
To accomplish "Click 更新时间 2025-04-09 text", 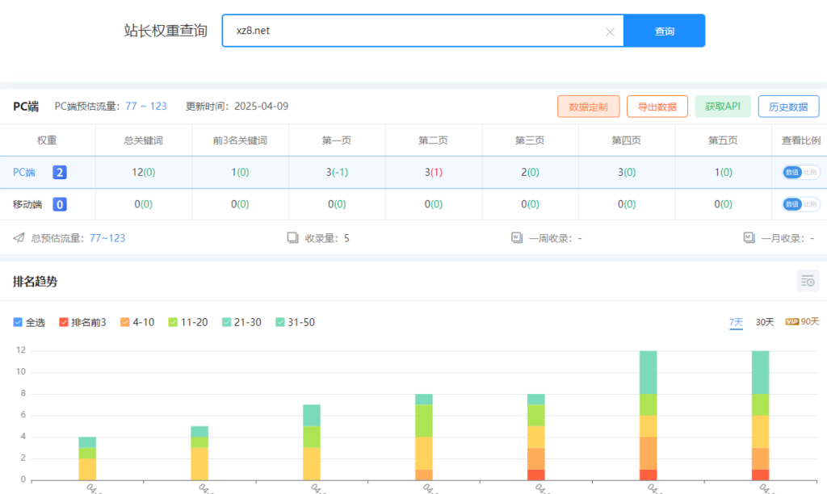I will point(237,107).
